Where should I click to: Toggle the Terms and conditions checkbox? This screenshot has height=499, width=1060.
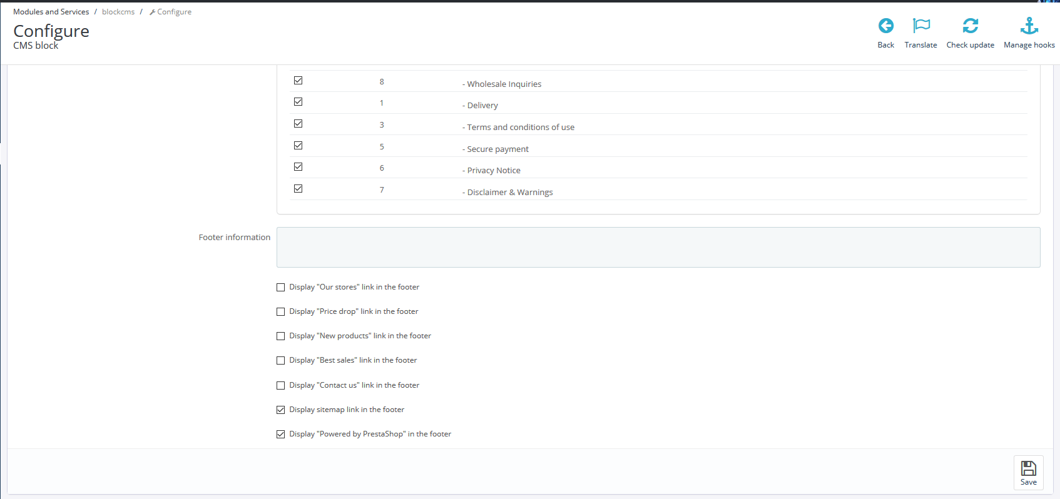(x=298, y=124)
